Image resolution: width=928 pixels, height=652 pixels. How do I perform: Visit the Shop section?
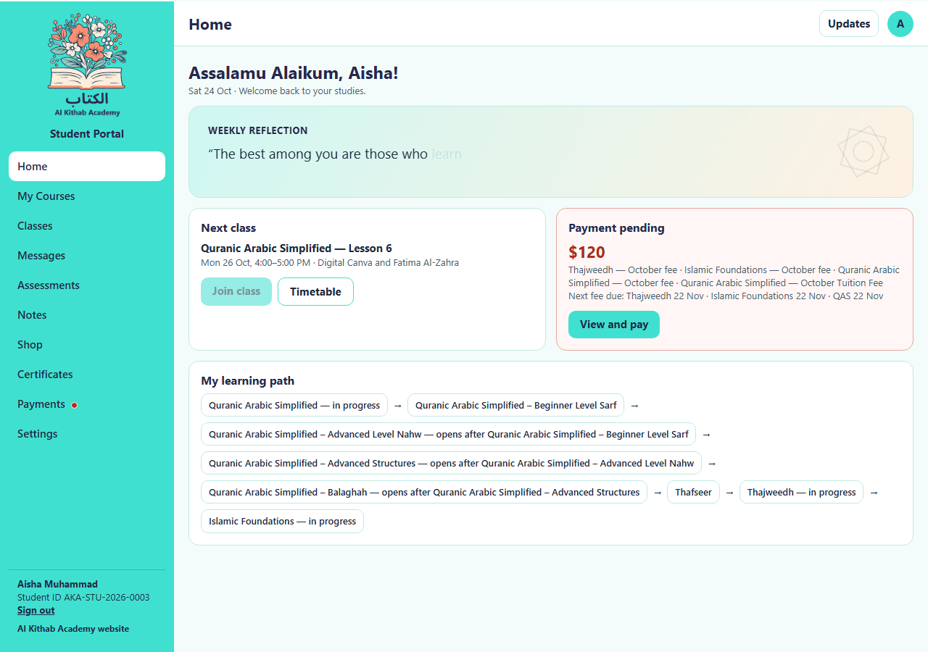(x=87, y=345)
